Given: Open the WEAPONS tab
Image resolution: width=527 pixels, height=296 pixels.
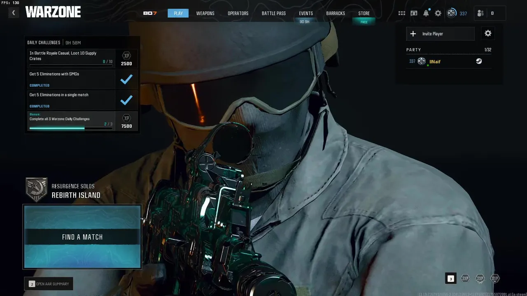Looking at the screenshot, I should click(x=205, y=13).
